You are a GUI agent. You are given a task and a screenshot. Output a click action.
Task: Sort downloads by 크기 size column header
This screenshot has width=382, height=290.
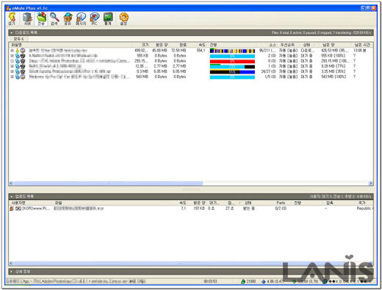(142, 45)
